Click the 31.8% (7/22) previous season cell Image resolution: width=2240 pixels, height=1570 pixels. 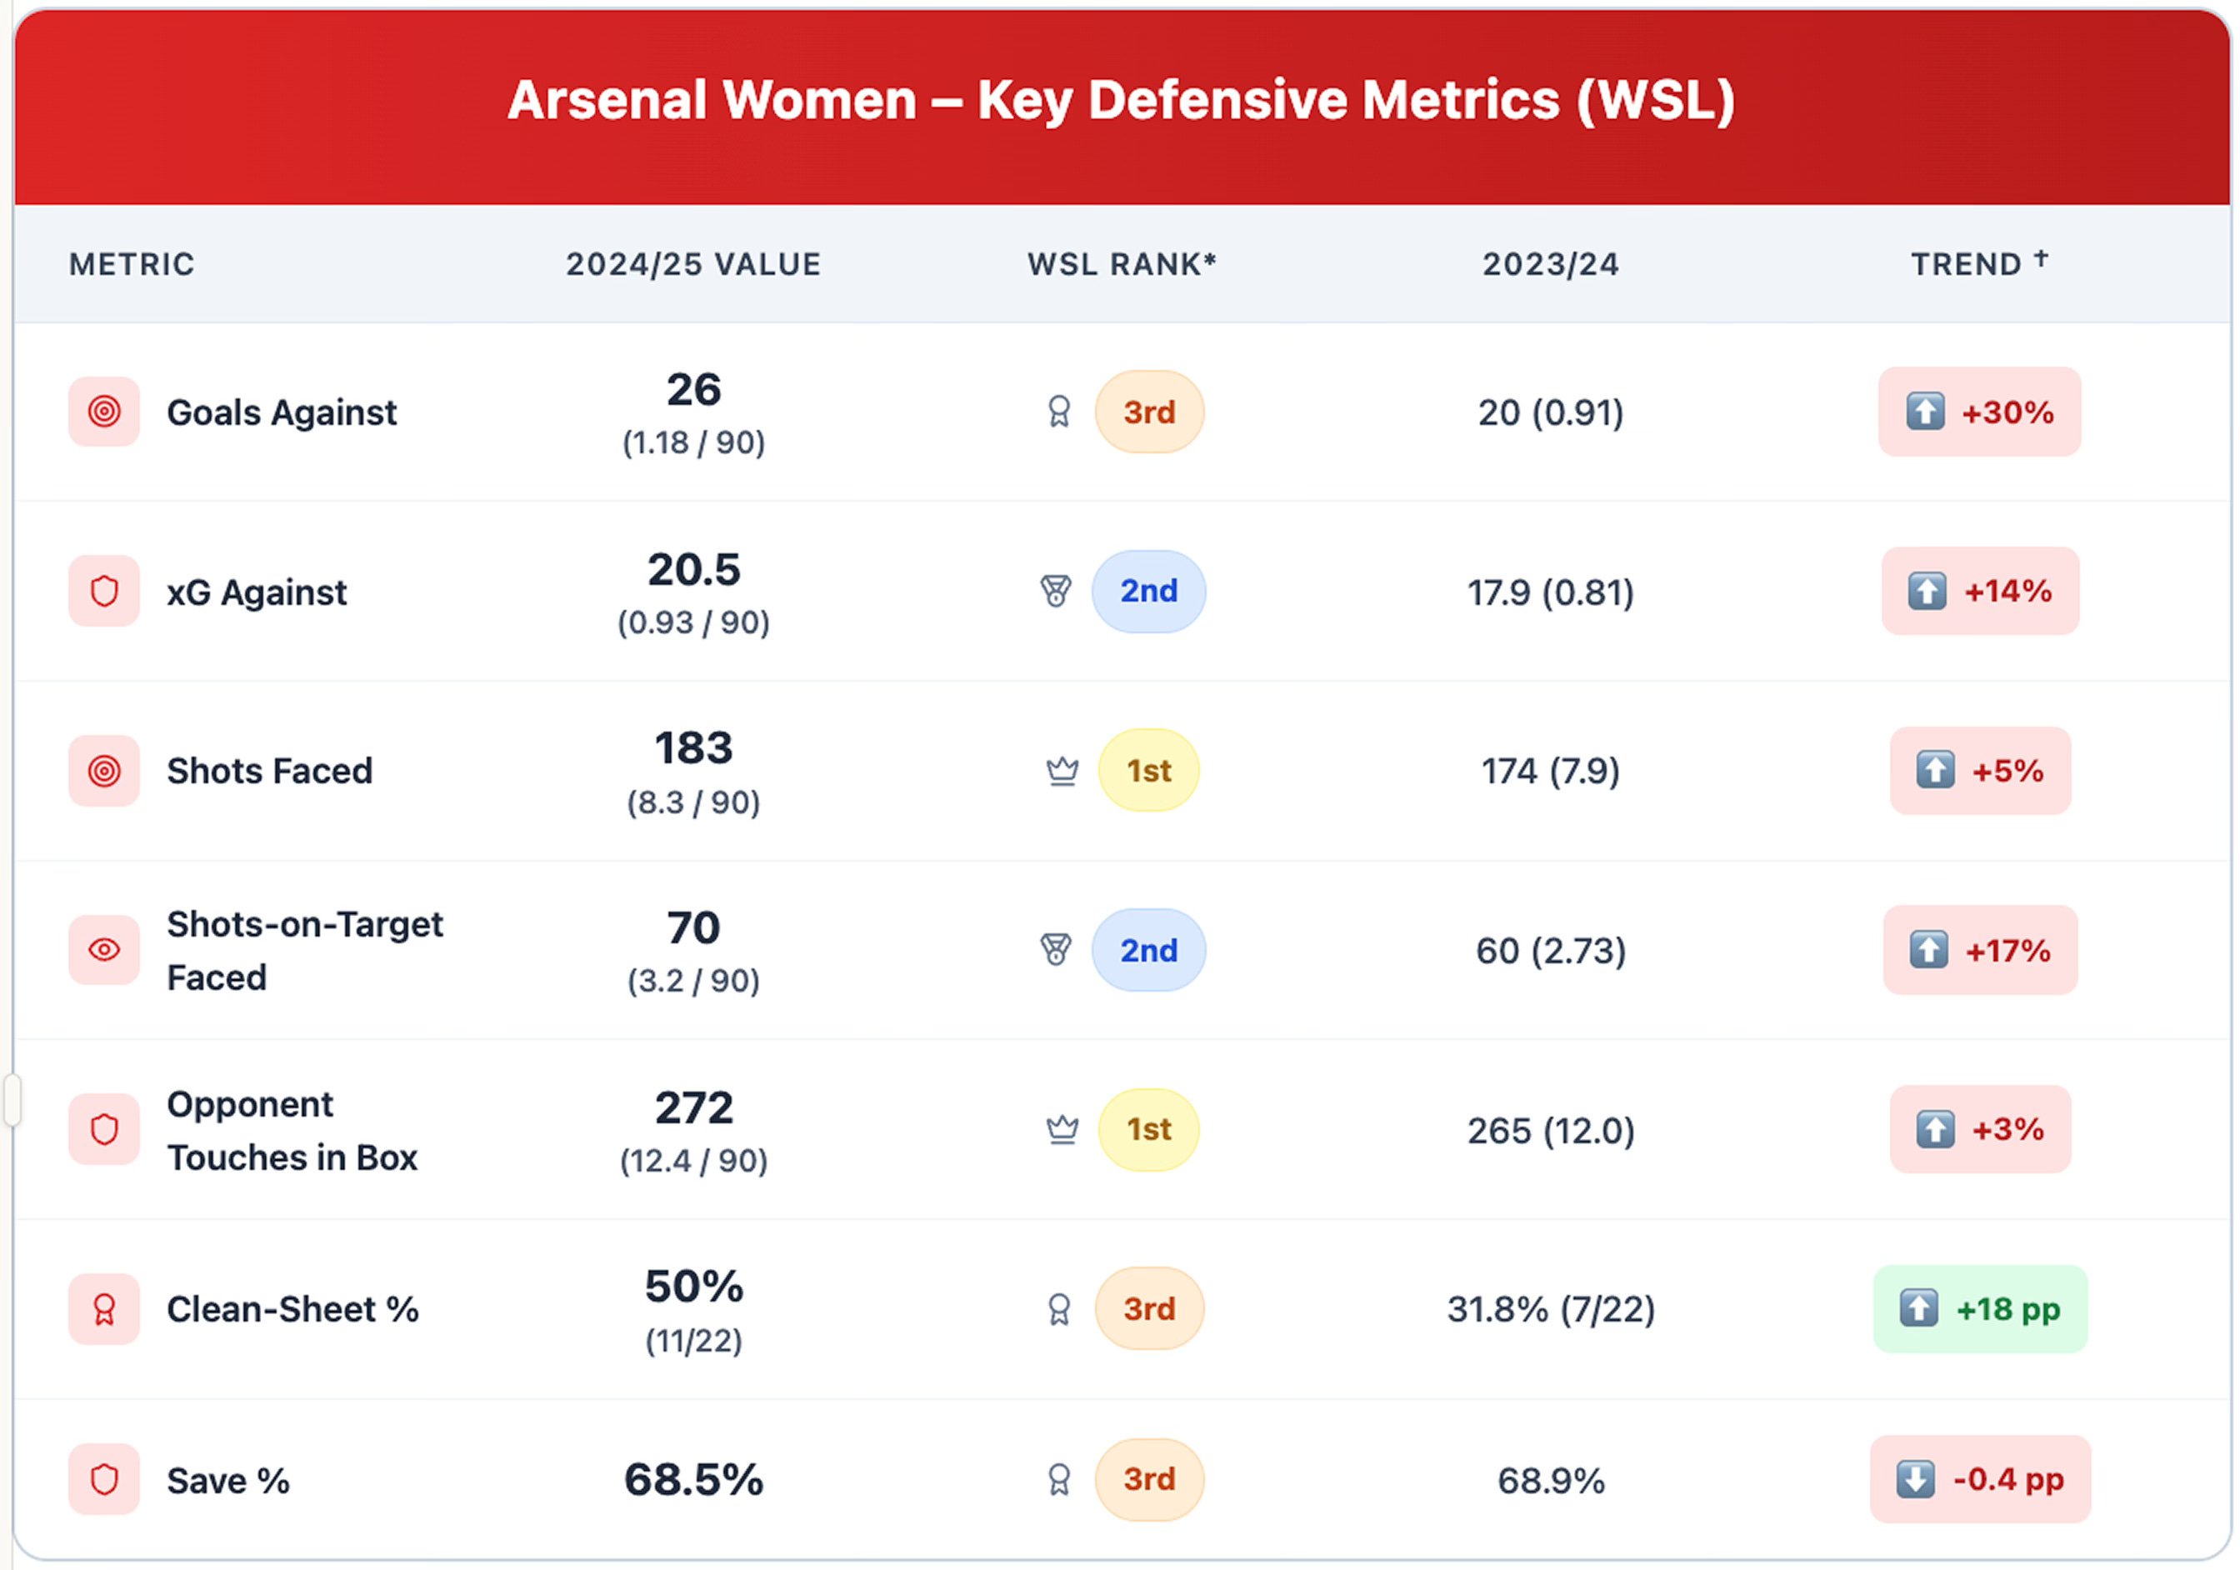(1552, 1309)
